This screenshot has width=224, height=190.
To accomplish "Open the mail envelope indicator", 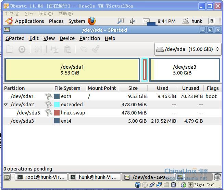I will click(146, 21).
